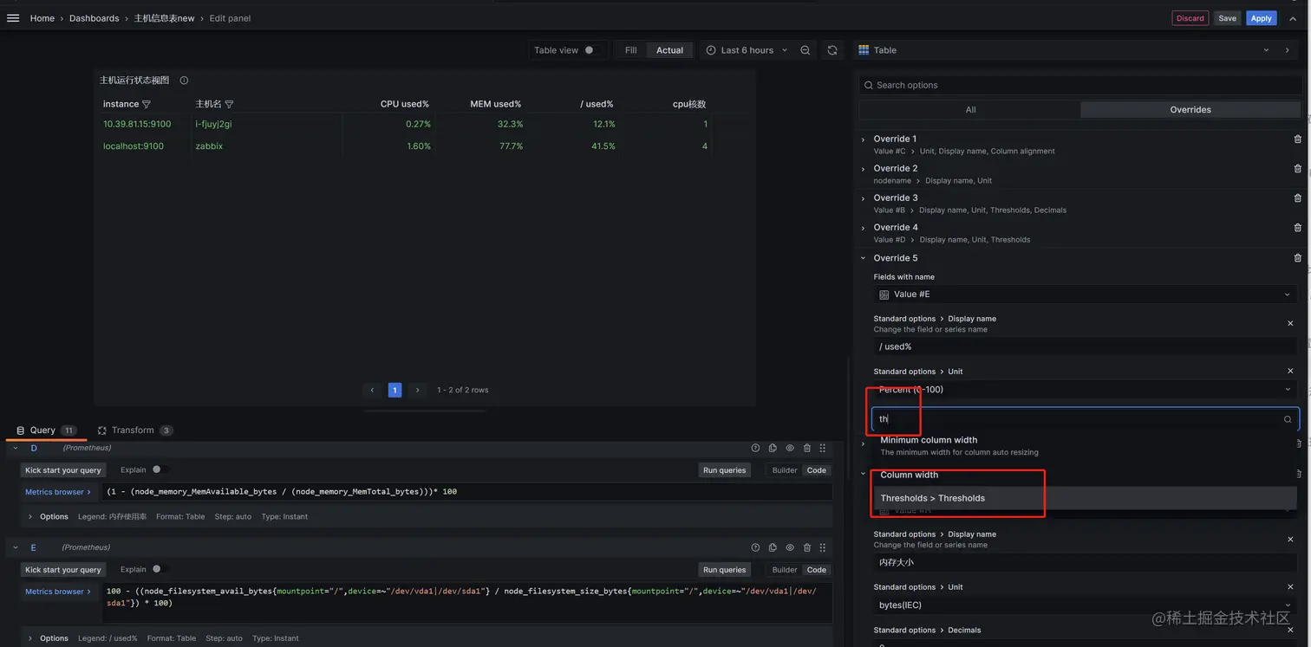Hide query D using the eye icon

(x=790, y=449)
